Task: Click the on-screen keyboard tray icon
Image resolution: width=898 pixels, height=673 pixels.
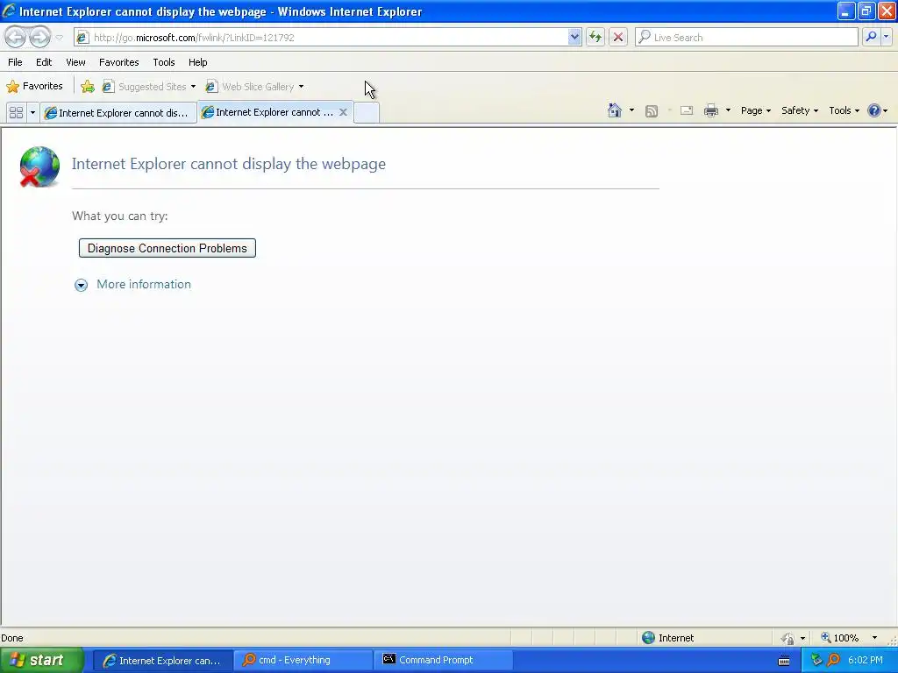Action: 784,661
